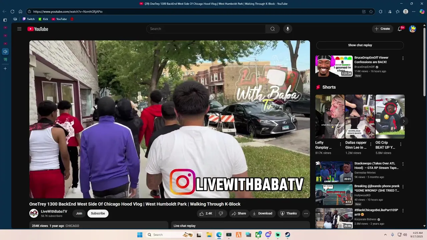
Task: Open the taskbar volume control
Action: point(405,235)
